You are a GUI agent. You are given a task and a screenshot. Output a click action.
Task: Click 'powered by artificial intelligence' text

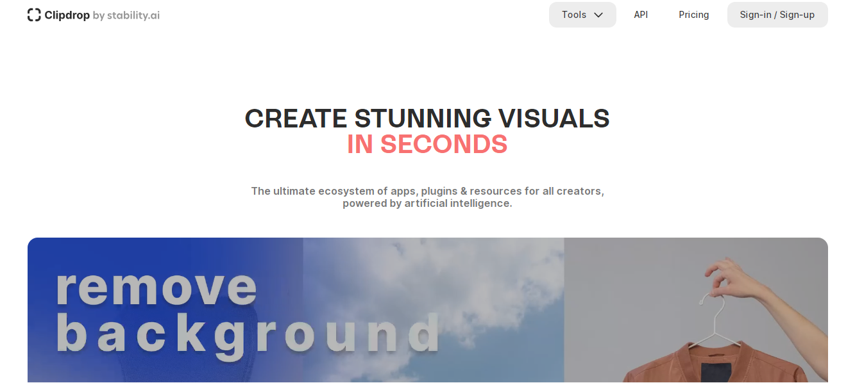point(427,204)
